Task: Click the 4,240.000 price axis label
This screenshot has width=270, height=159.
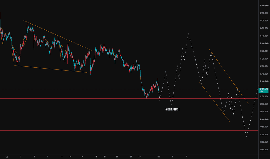Action: (x=264, y=74)
